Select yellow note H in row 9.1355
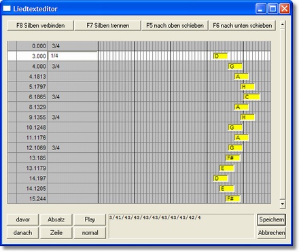The height and width of the screenshot is (252, 299). click(x=247, y=118)
